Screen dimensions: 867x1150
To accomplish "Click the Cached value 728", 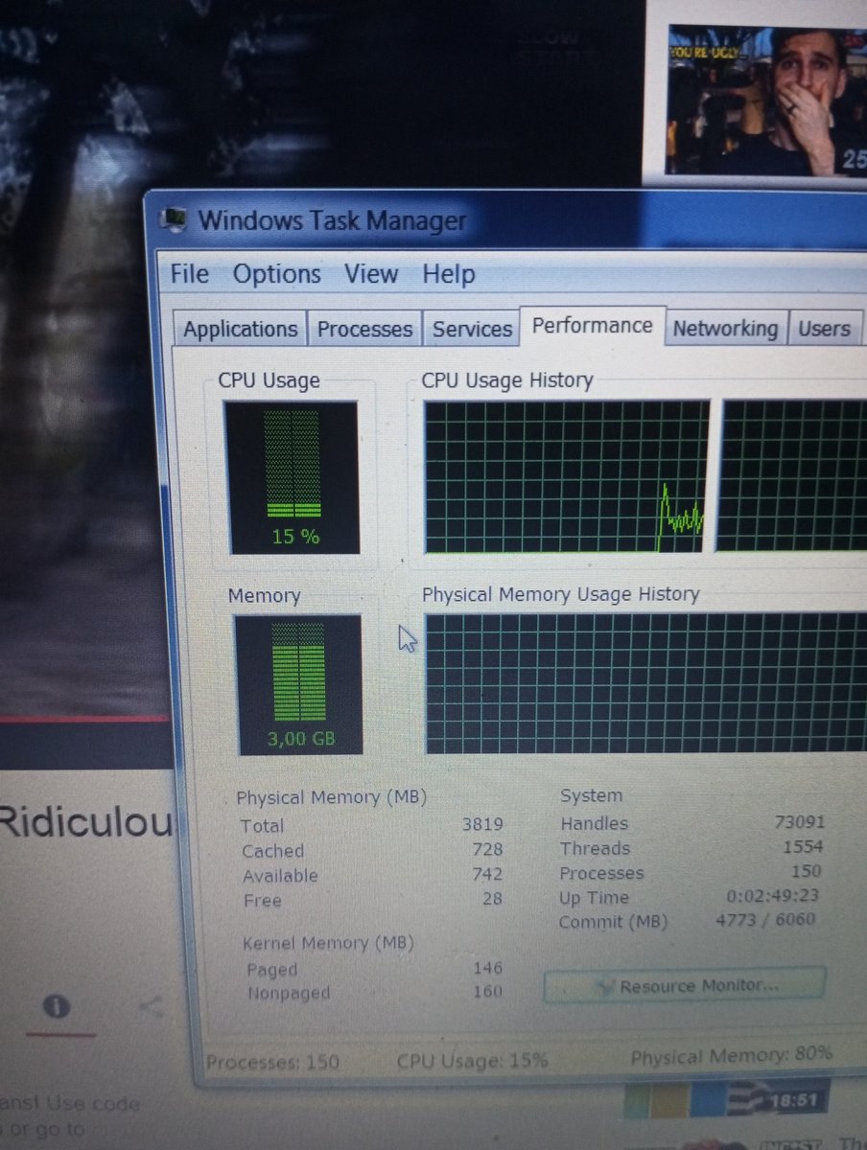I will tap(487, 850).
